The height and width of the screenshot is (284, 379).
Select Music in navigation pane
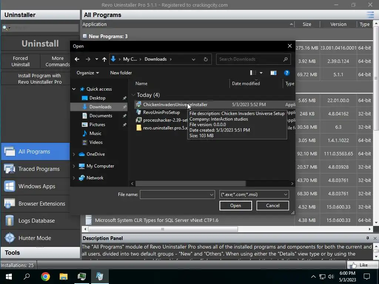coord(95,133)
